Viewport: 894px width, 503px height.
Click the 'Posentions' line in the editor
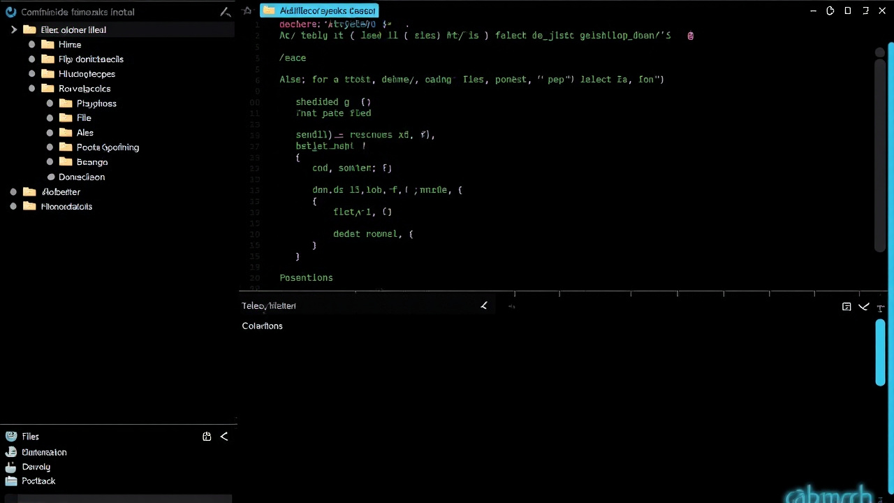(x=306, y=278)
